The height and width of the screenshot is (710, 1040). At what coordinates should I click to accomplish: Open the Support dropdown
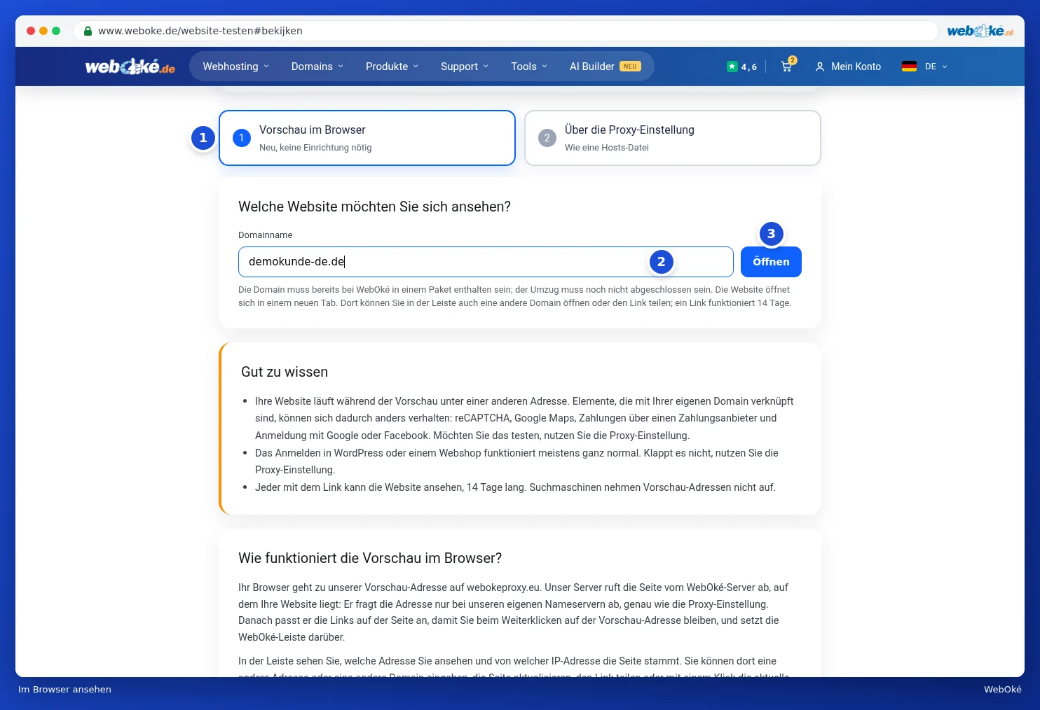tap(465, 67)
